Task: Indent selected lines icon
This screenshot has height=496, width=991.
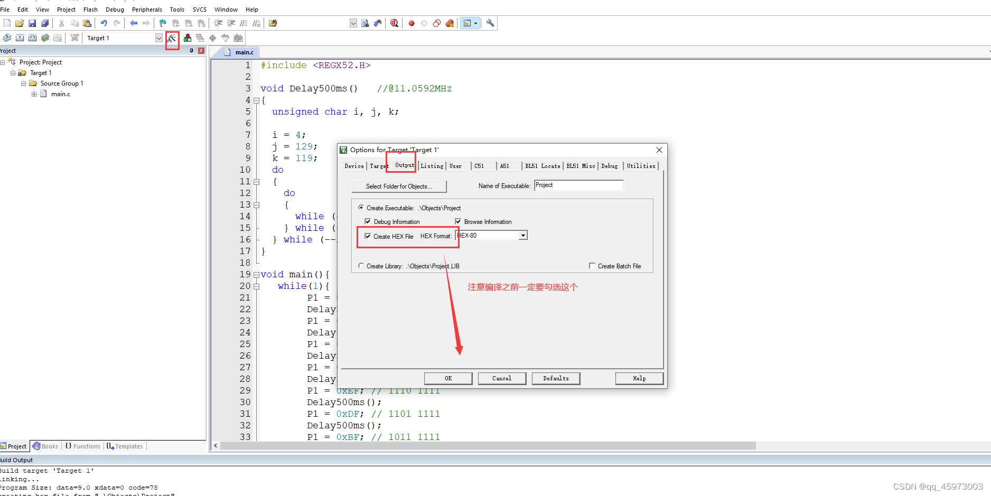Action: coord(218,23)
